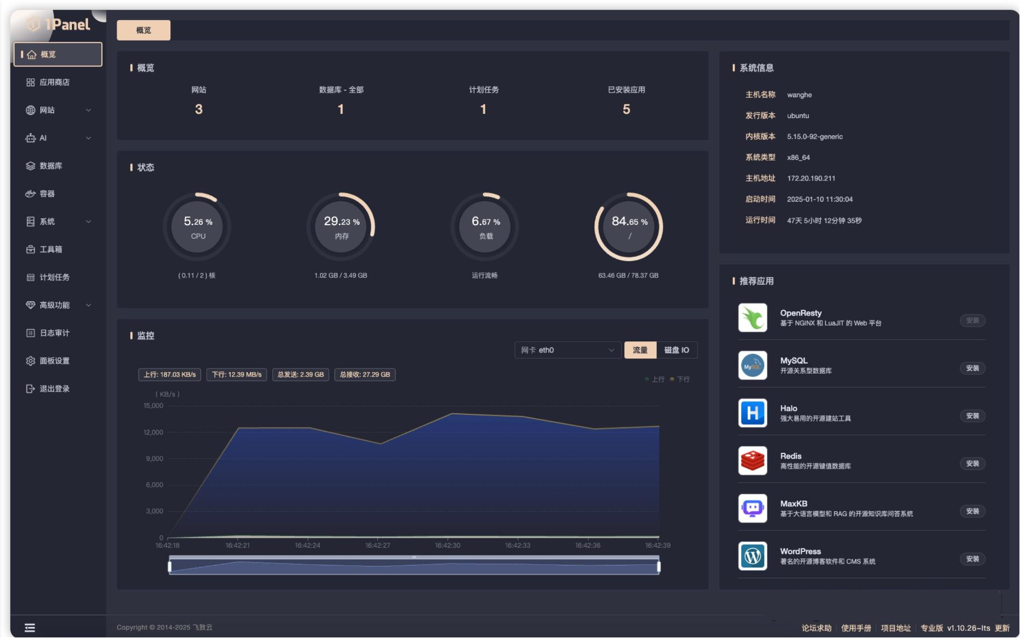Click the WordPress app logo
Image resolution: width=1020 pixels, height=638 pixels.
click(x=752, y=556)
